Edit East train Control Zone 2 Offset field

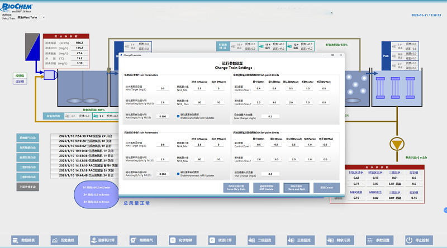click(324, 102)
